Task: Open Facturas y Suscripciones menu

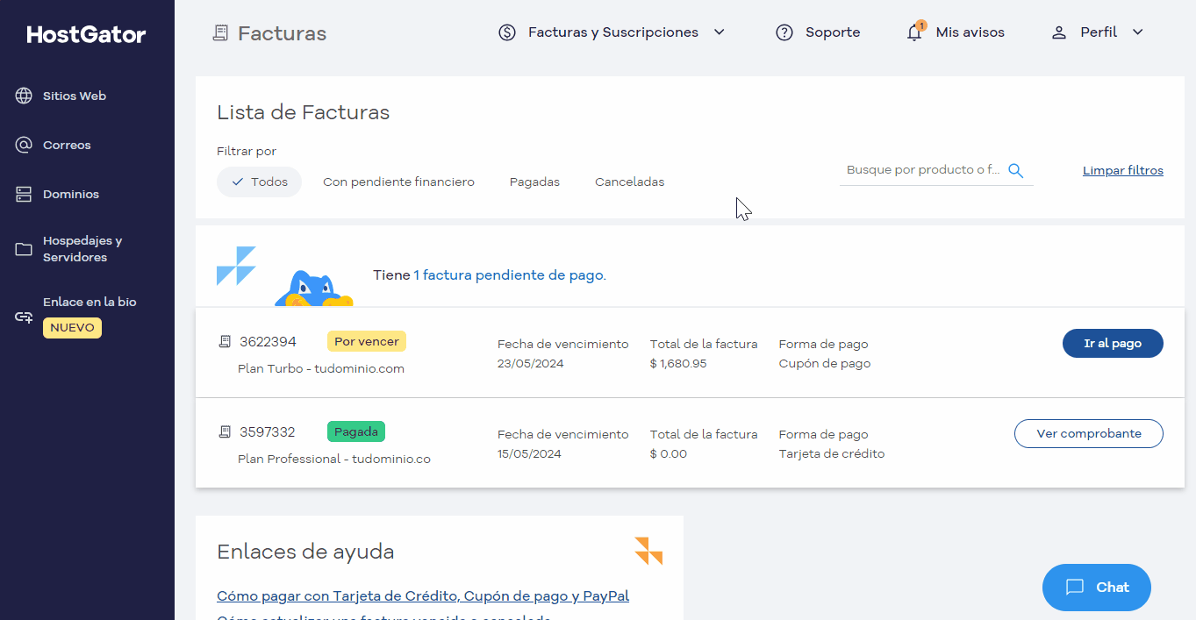Action: coord(612,32)
